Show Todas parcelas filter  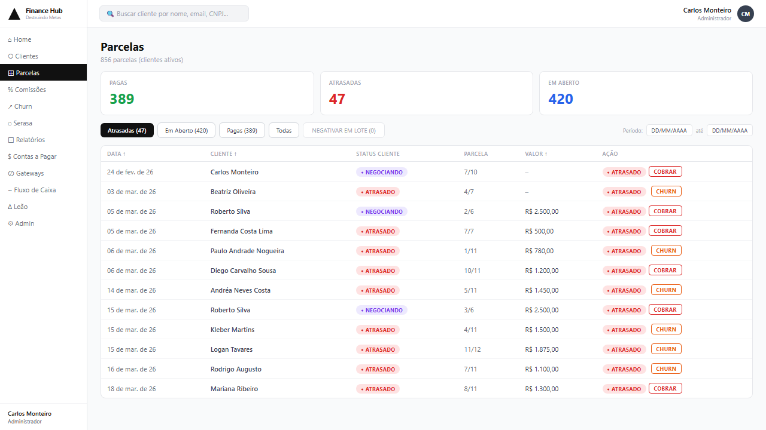tap(284, 130)
